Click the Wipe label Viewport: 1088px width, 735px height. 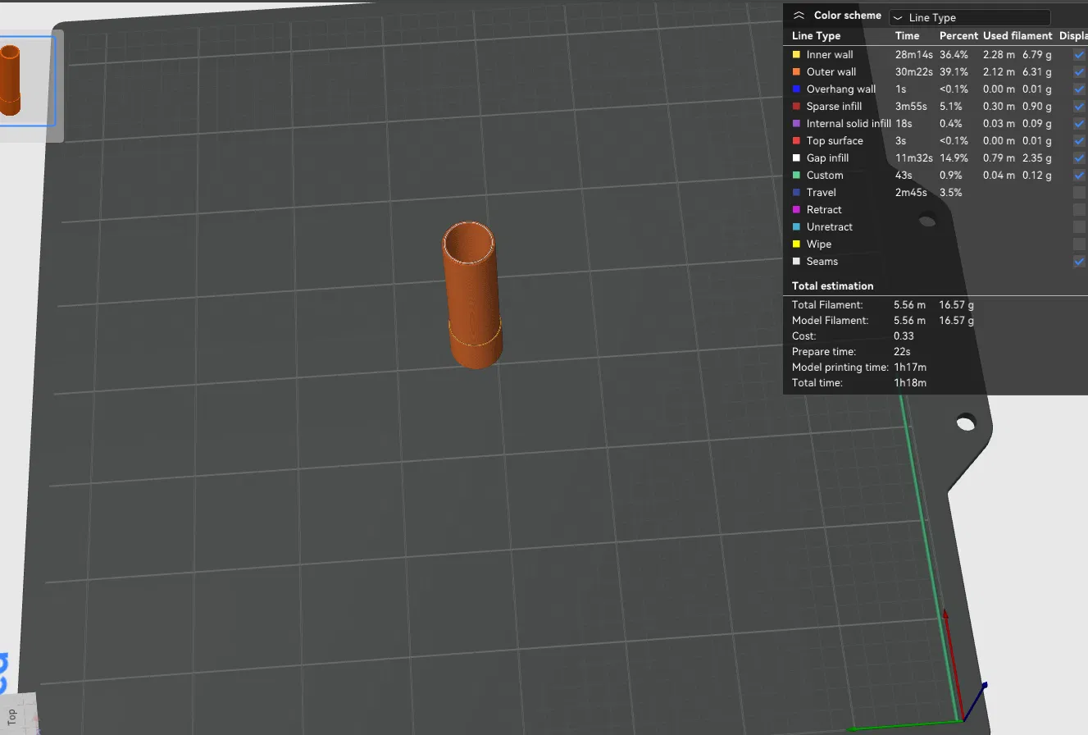819,244
